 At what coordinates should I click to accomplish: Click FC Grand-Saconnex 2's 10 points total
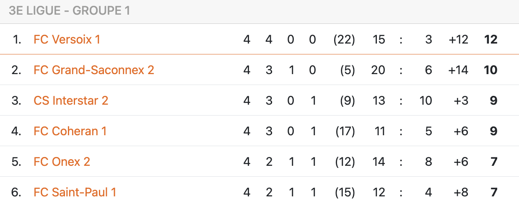[490, 70]
